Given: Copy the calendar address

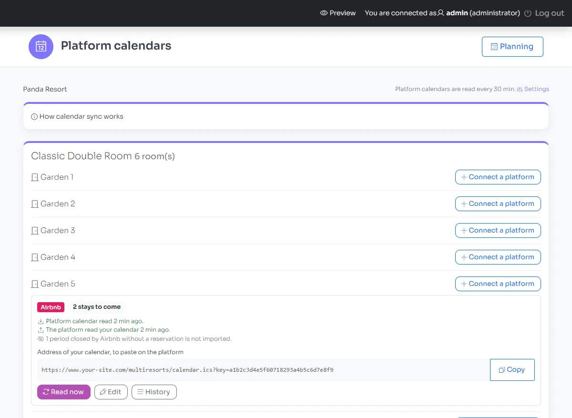Looking at the screenshot, I should [x=512, y=370].
